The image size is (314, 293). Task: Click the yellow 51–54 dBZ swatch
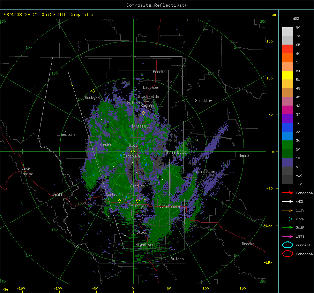point(287,75)
